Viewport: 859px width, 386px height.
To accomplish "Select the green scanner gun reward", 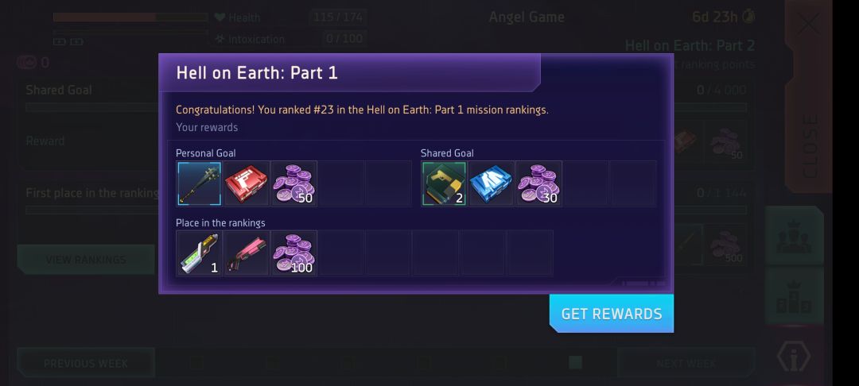I will pos(200,253).
